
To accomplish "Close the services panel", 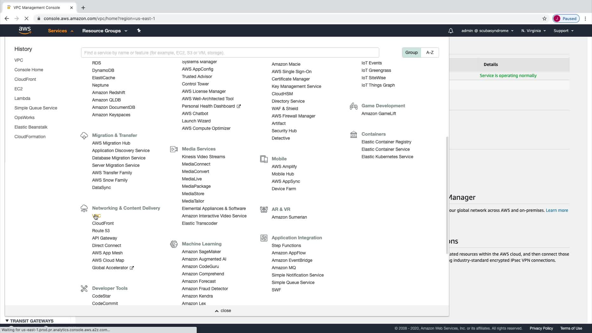I will [223, 311].
